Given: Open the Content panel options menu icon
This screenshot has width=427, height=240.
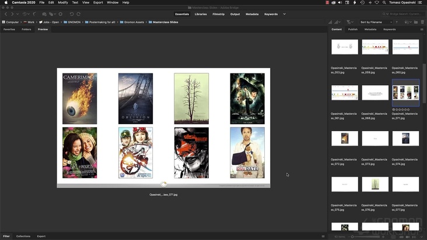Looking at the screenshot, I should 422,29.
